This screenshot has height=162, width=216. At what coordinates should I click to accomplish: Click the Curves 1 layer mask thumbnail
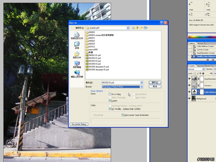click(x=202, y=85)
